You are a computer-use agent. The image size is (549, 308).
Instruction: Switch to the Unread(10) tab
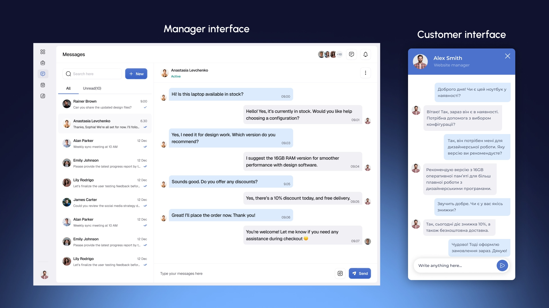coord(92,88)
